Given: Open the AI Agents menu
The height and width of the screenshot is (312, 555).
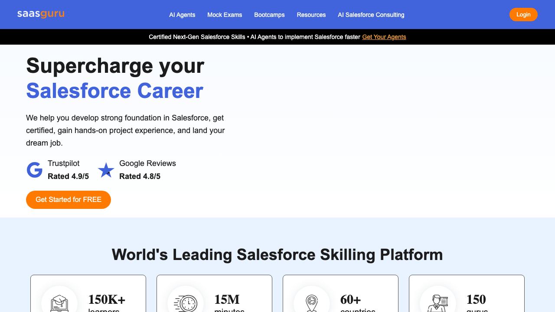Looking at the screenshot, I should tap(182, 15).
